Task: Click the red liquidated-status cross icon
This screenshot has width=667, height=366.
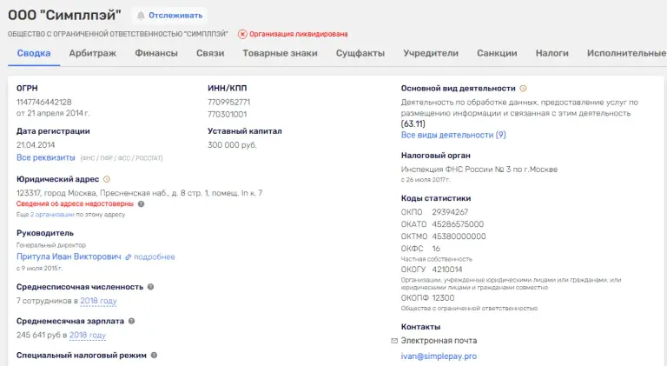Action: (242, 34)
